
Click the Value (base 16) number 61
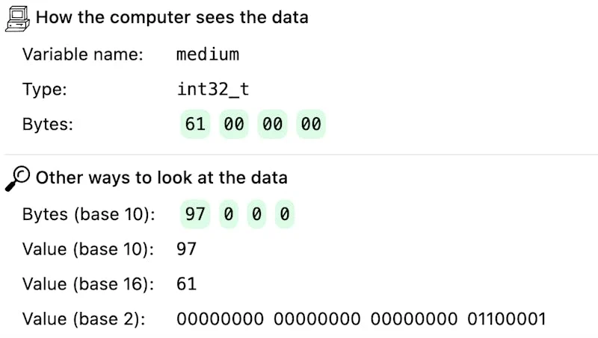click(x=186, y=284)
